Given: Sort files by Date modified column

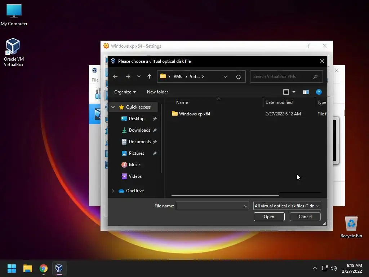Looking at the screenshot, I should (x=279, y=102).
